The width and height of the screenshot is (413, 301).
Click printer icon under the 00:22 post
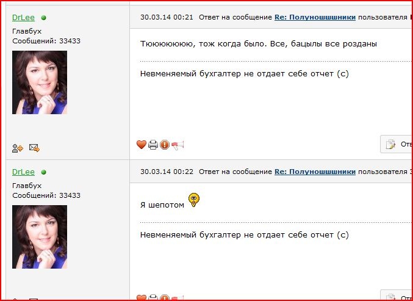coord(153,298)
